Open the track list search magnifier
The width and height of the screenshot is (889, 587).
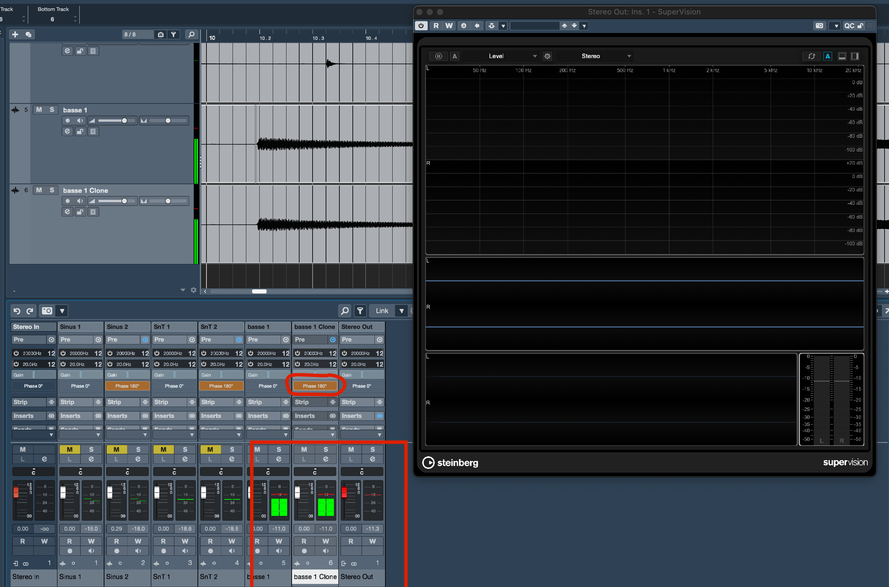coord(191,34)
